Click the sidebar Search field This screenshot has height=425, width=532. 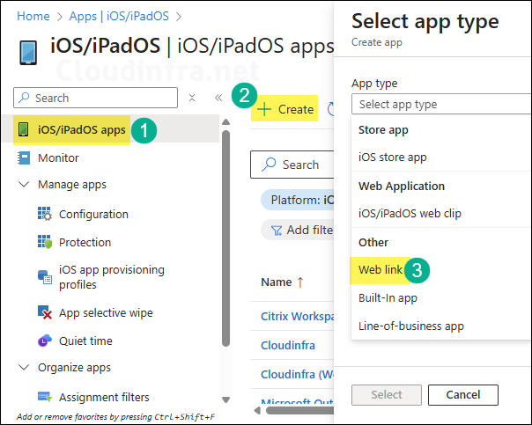pos(95,98)
